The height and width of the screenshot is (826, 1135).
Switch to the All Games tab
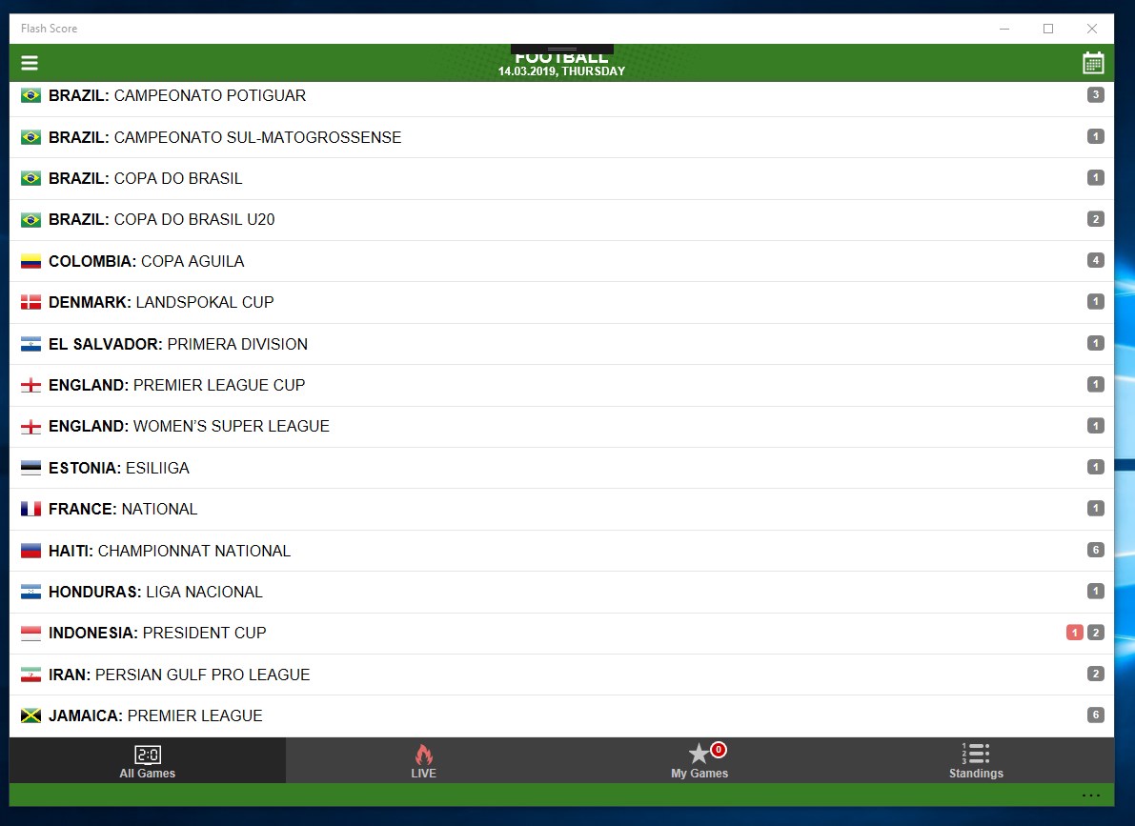click(x=147, y=760)
